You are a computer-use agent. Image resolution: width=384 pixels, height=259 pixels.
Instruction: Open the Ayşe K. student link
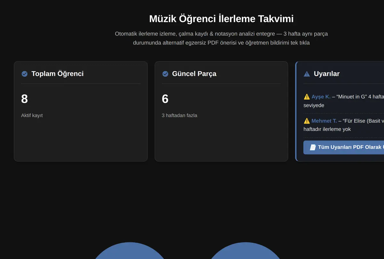(321, 97)
